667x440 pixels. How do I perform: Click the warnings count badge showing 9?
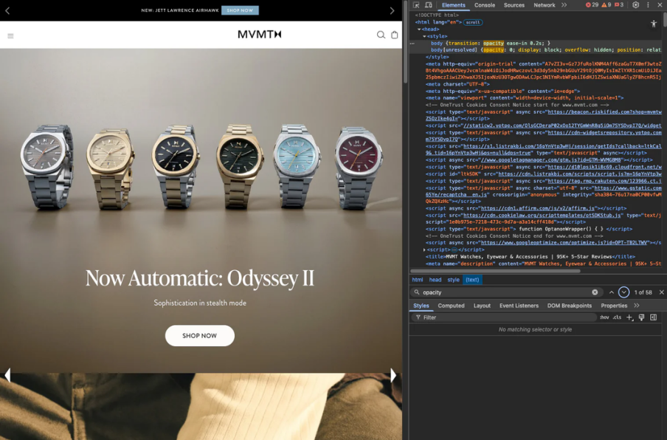pos(606,5)
